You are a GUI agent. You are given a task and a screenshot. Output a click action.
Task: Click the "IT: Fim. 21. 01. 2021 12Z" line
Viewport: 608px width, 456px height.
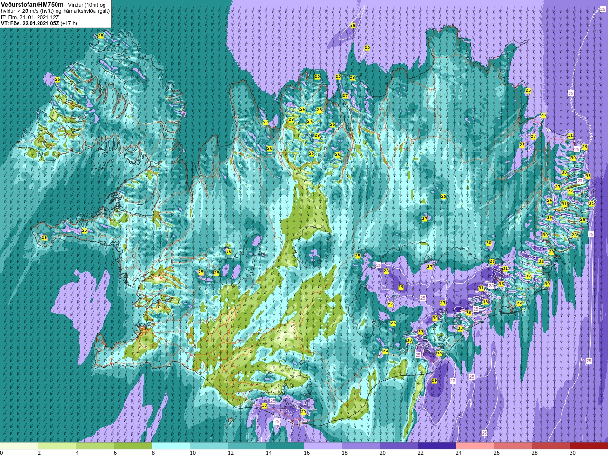(x=30, y=17)
